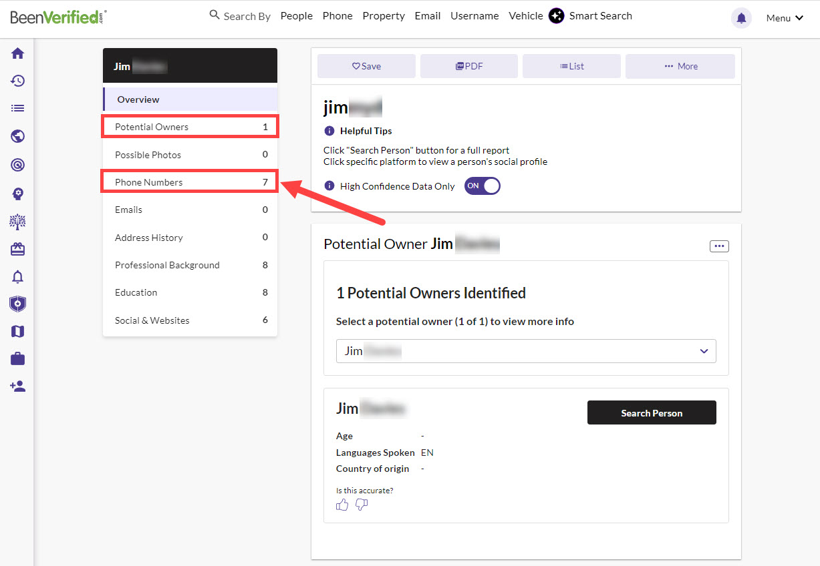Open Phone Numbers section

[190, 182]
